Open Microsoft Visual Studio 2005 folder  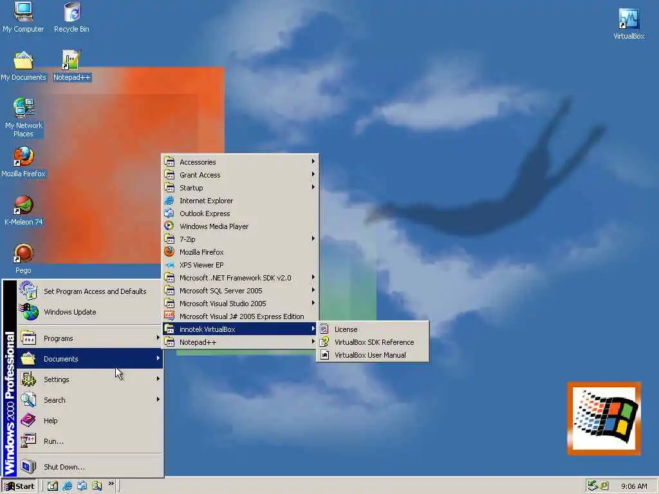(x=240, y=304)
